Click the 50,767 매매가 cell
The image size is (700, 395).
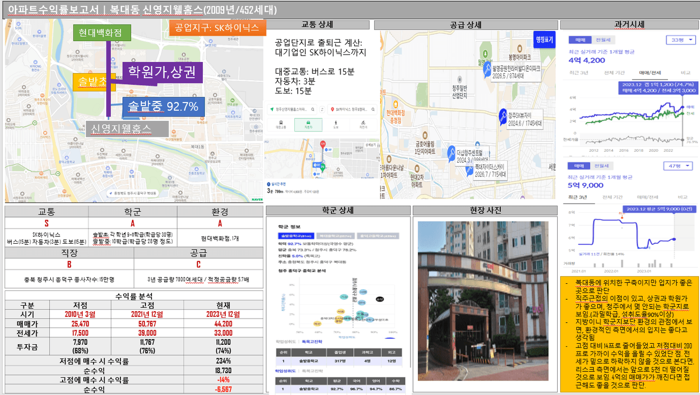click(147, 324)
